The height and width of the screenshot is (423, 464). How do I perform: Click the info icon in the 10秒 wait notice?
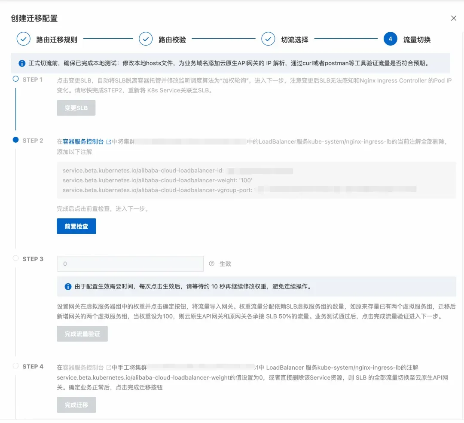68,287
